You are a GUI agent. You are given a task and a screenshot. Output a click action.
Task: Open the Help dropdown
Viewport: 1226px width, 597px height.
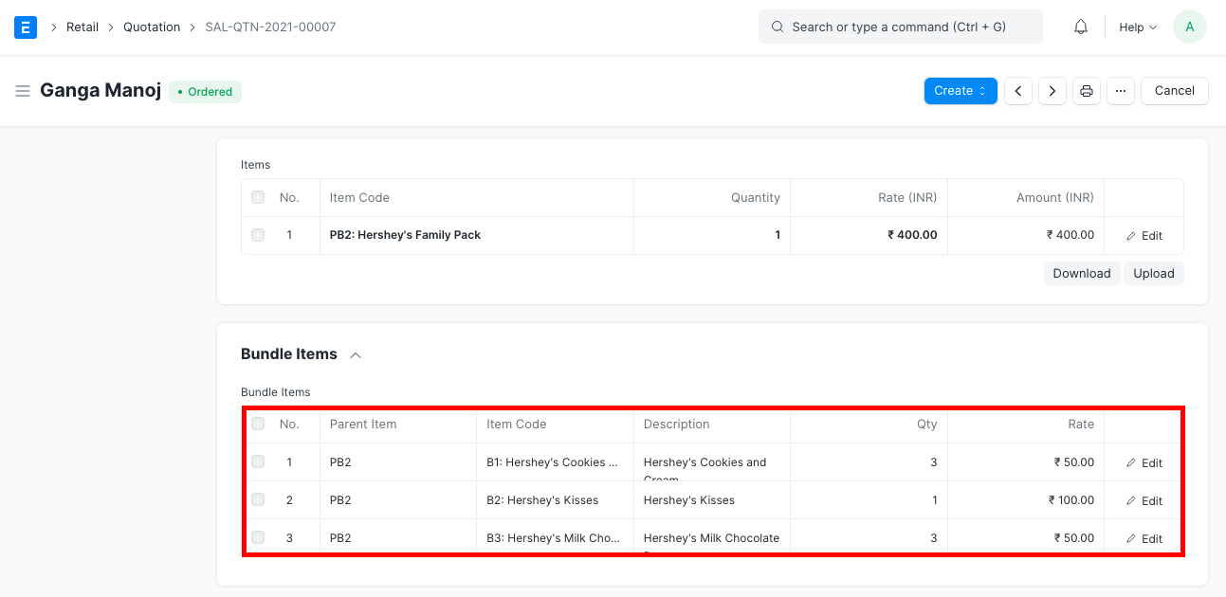click(x=1138, y=27)
